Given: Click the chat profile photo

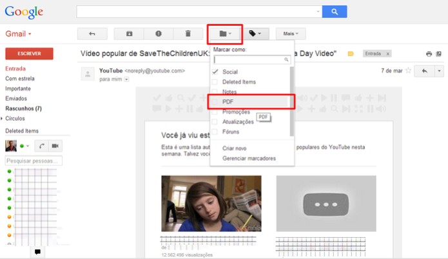Looking at the screenshot, I should (x=11, y=146).
